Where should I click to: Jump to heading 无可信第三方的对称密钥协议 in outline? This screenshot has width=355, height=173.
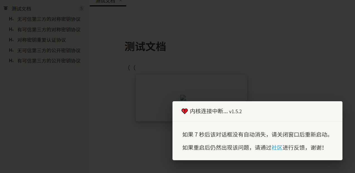point(49,19)
